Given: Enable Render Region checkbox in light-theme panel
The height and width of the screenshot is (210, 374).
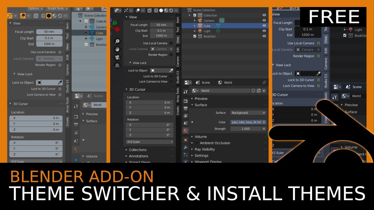Looking at the screenshot, I should [60, 65].
